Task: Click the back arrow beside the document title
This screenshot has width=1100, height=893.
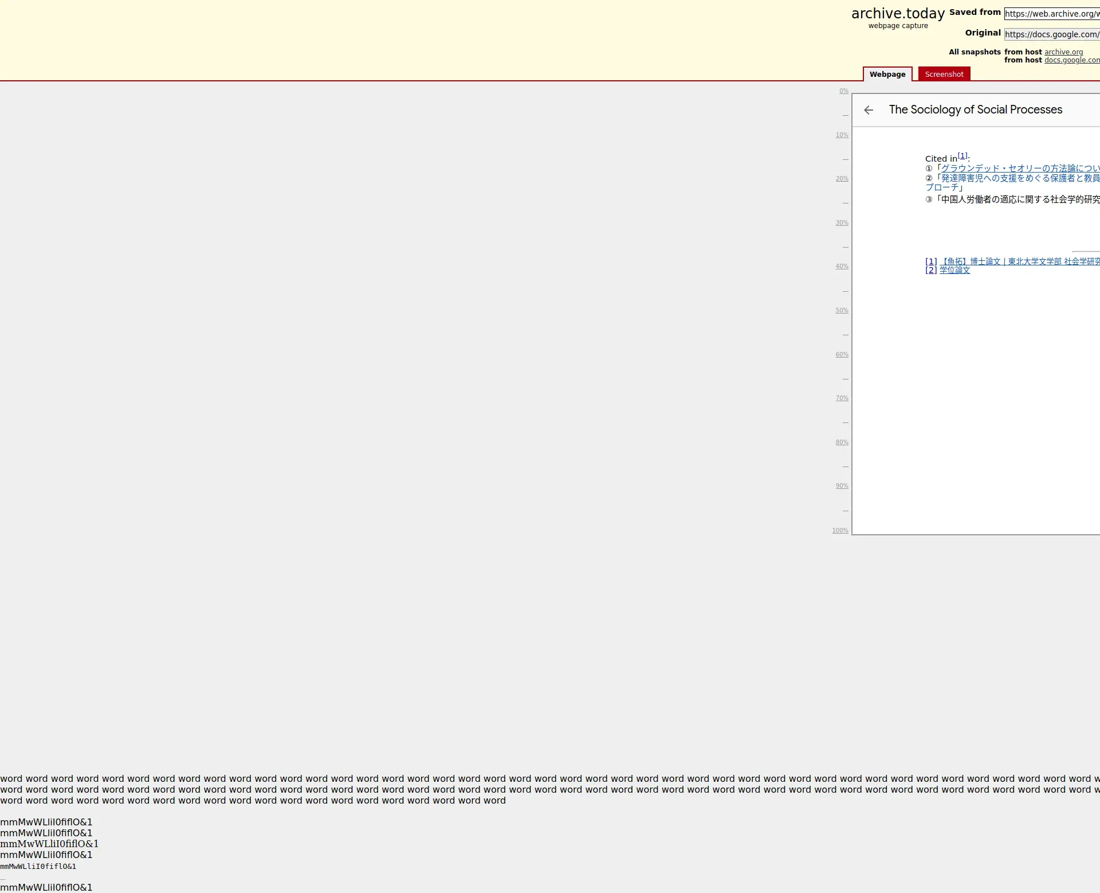Action: tap(869, 110)
